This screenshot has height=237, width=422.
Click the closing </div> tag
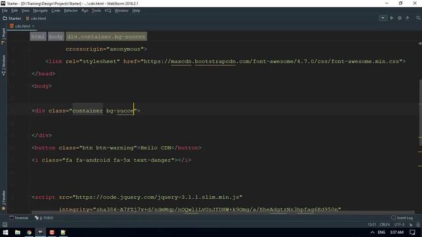click(x=42, y=136)
